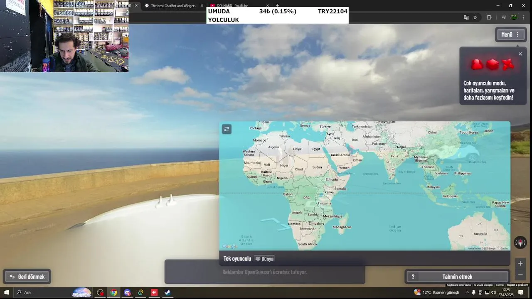The image size is (532, 299).
Task: Click the streamer webcam overlay
Action: click(x=64, y=36)
